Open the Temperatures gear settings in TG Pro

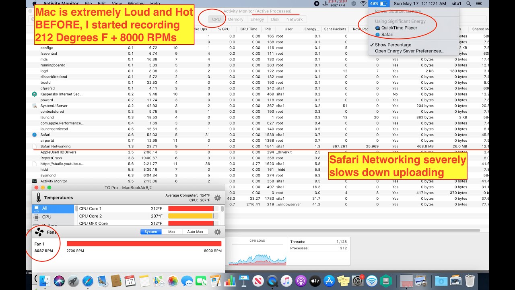[218, 198]
